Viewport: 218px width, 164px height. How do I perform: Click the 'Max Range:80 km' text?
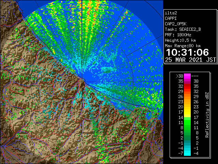[183, 46]
